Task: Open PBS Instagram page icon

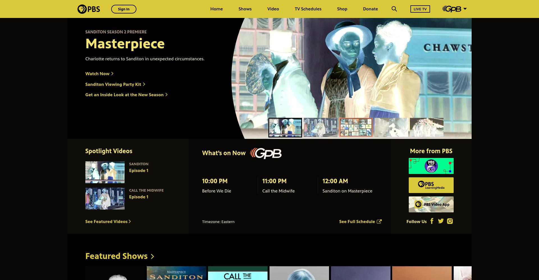Action: point(450,221)
